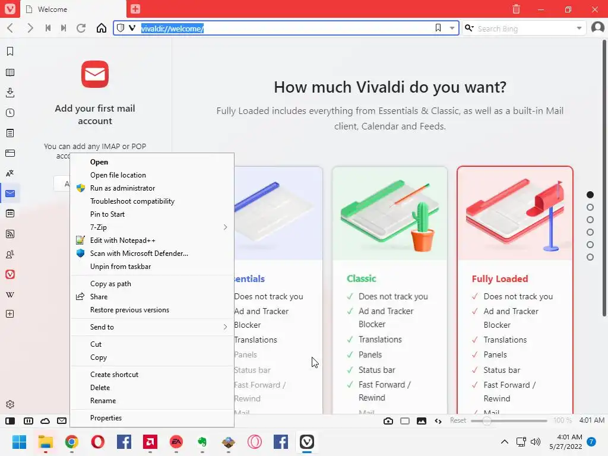The image size is (608, 456).
Task: Show hidden system tray icons
Action: pos(505,442)
